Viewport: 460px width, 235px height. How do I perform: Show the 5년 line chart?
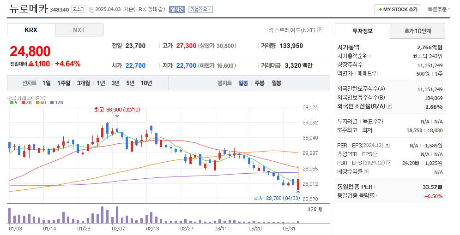(x=130, y=83)
